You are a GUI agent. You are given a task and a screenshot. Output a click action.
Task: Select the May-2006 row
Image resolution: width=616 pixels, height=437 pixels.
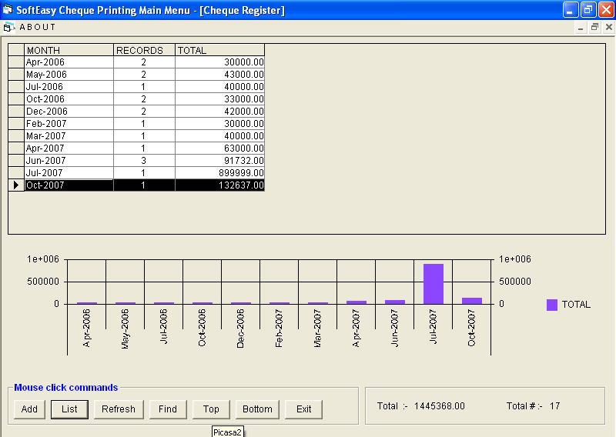click(x=136, y=74)
